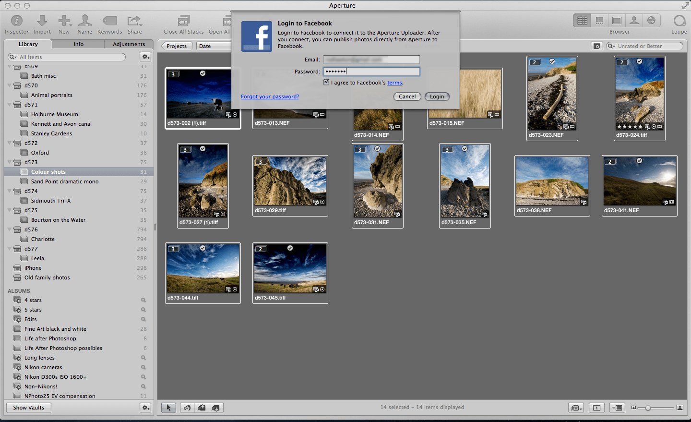The width and height of the screenshot is (691, 422).
Task: Switch to the Adjustments tab
Action: (129, 44)
